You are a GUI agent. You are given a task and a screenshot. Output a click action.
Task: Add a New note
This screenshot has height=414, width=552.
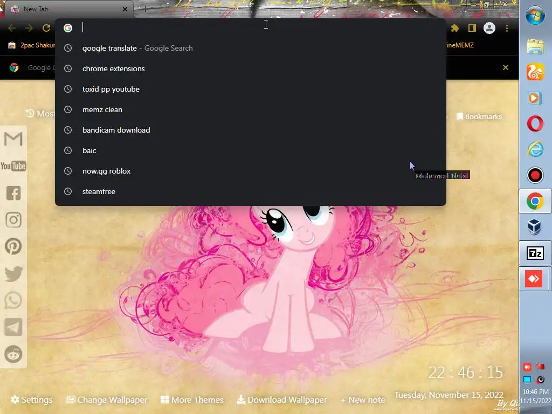click(363, 400)
